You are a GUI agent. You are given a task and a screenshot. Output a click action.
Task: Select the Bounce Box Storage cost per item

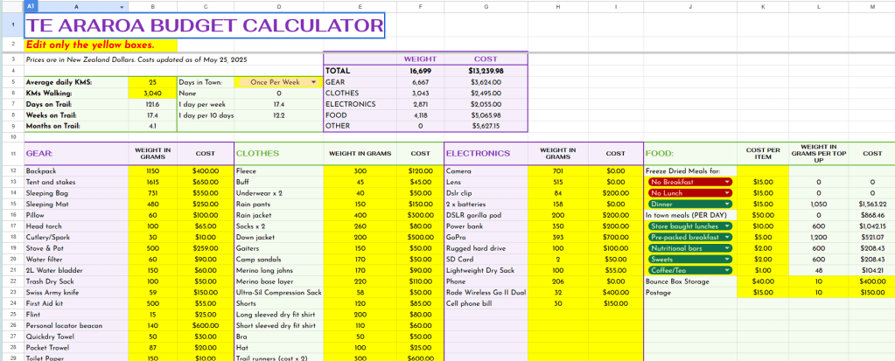point(762,282)
